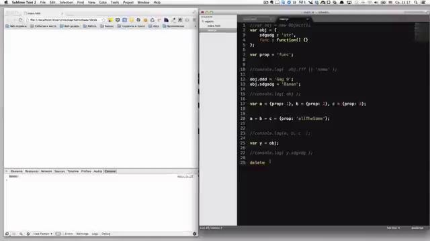Open Notification Center list icon
The width and height of the screenshot is (430, 241).
[x=423, y=3]
